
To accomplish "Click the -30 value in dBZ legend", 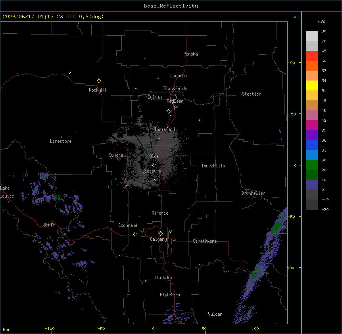I will (325, 209).
